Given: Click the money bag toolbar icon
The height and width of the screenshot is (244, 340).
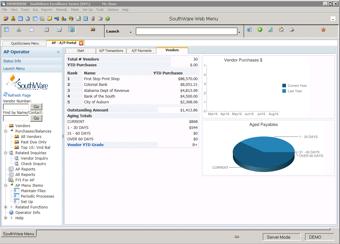Looking at the screenshot, I should click(13, 19).
